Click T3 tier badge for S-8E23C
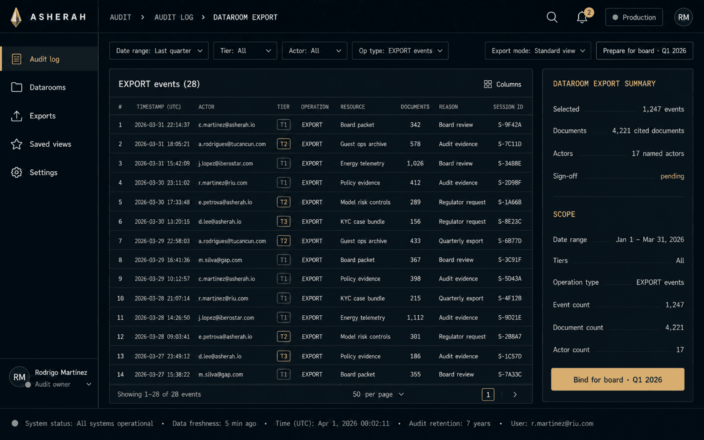 click(x=283, y=221)
